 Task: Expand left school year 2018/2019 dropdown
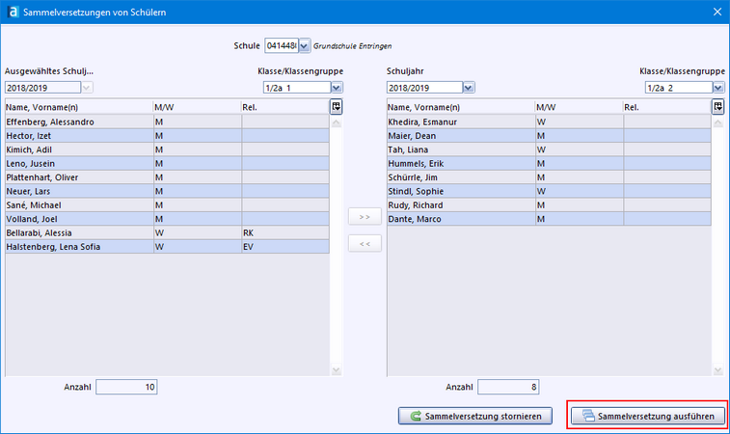[87, 88]
